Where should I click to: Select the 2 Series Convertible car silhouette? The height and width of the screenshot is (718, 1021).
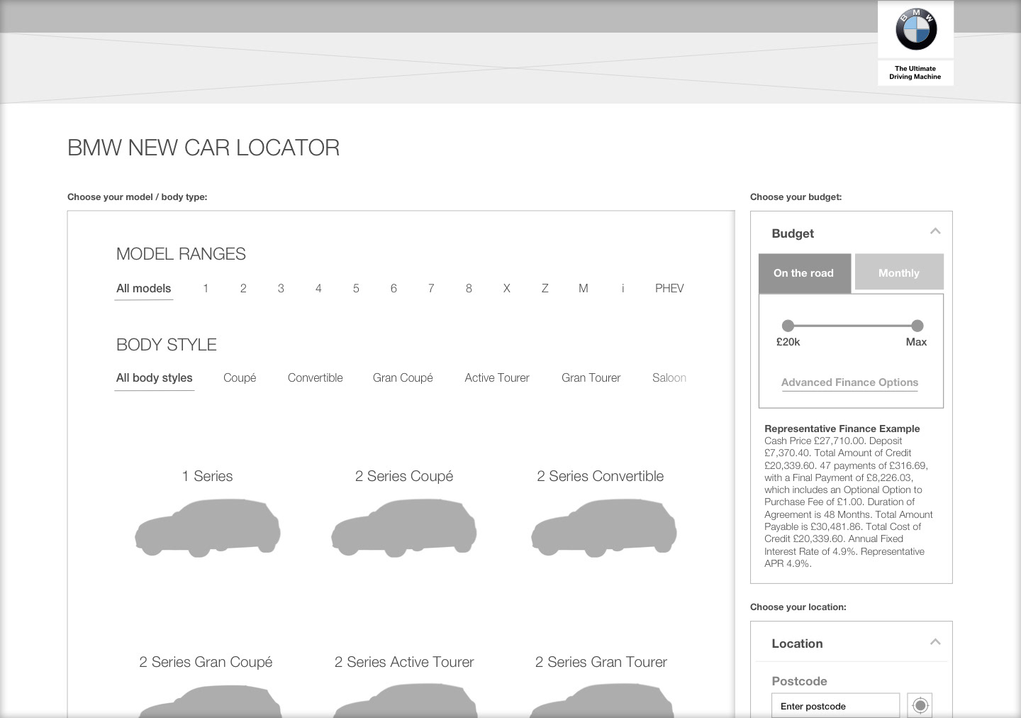click(x=603, y=528)
